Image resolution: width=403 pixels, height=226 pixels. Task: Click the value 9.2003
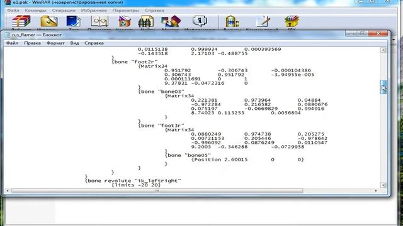coord(201,147)
